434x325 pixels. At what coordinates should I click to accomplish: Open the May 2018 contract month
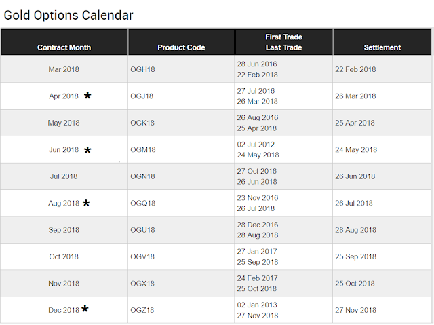tap(64, 123)
